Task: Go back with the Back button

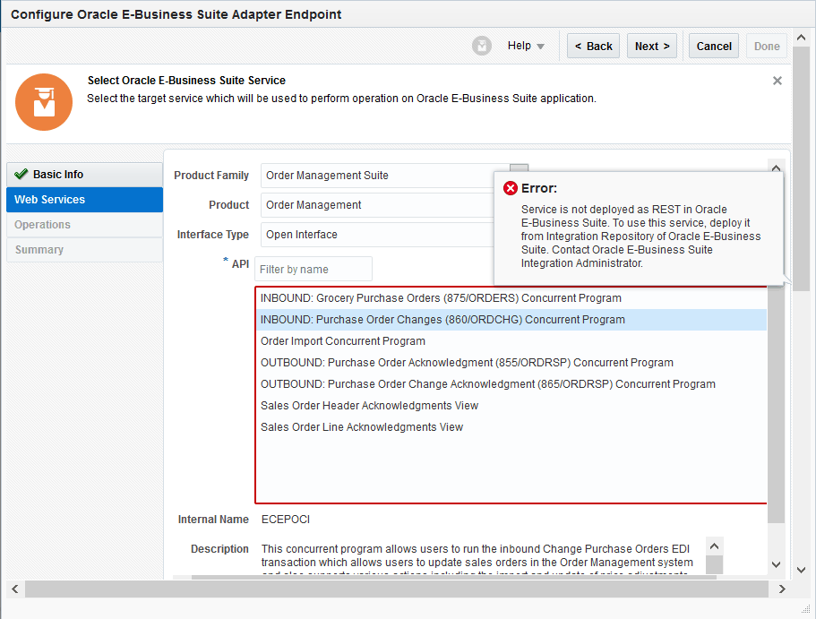Action: [593, 46]
